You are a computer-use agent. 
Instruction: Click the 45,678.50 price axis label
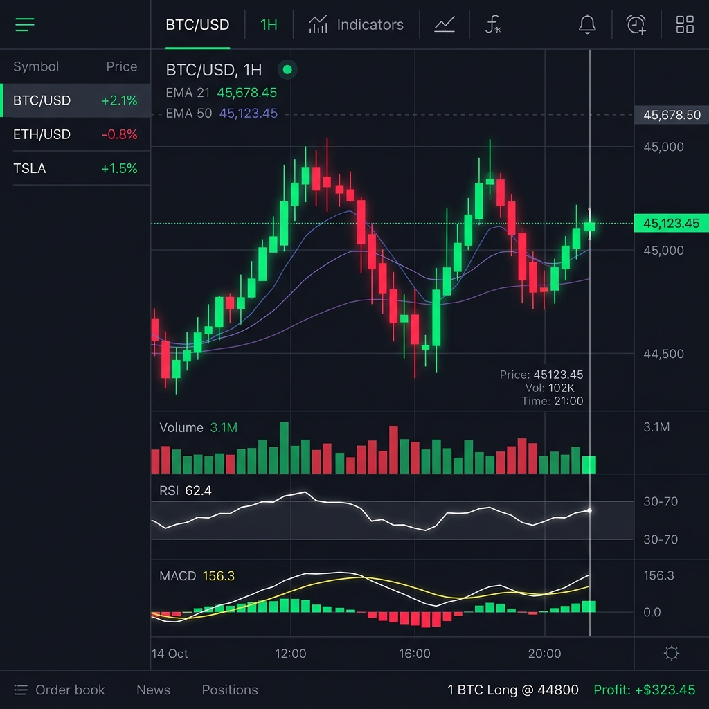(x=672, y=115)
